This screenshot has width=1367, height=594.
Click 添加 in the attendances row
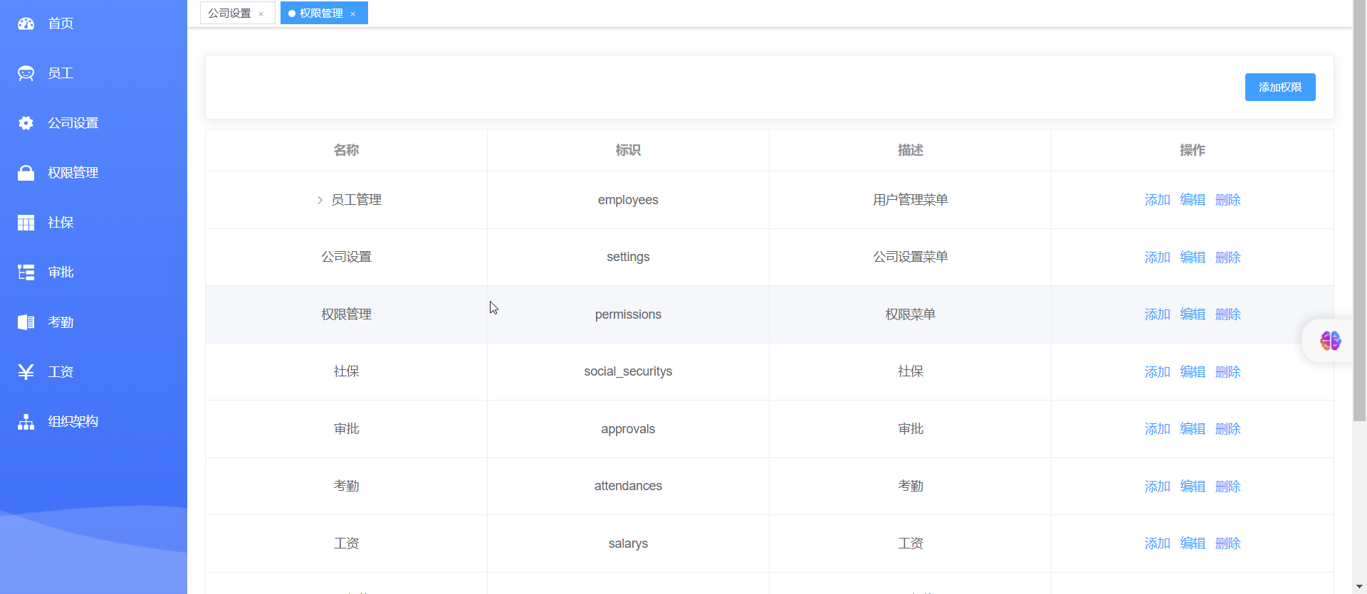click(1157, 487)
